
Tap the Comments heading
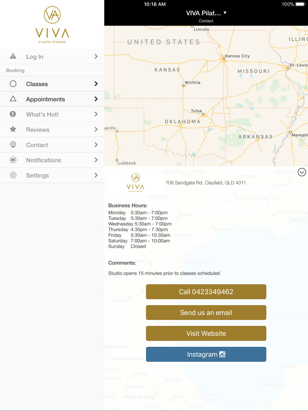tap(122, 263)
